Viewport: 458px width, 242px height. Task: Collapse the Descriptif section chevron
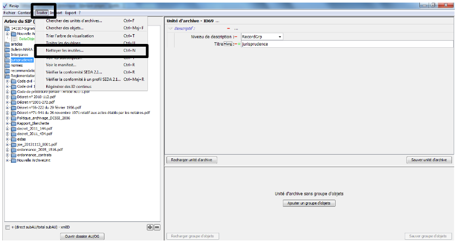tap(170, 29)
